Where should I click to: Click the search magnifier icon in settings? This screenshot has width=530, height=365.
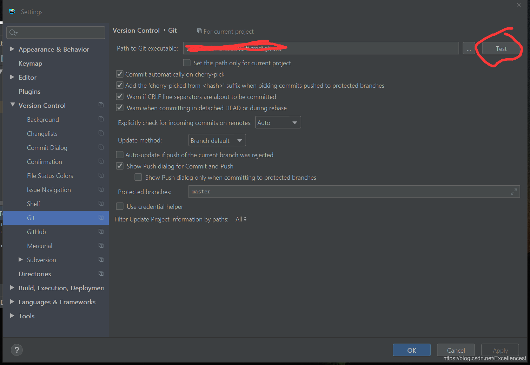click(13, 33)
